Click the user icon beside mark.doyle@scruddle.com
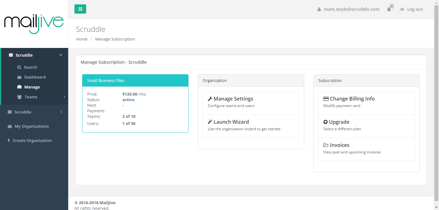 tap(319, 9)
